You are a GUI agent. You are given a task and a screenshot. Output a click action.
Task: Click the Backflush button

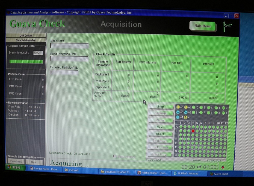pos(160,141)
